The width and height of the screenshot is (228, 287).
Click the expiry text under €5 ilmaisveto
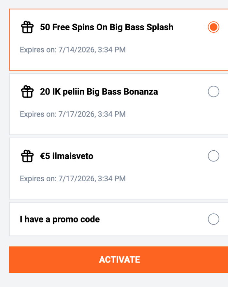pyautogui.click(x=73, y=179)
